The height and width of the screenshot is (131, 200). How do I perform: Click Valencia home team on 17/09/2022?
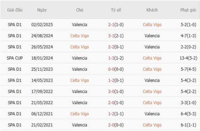(79, 91)
